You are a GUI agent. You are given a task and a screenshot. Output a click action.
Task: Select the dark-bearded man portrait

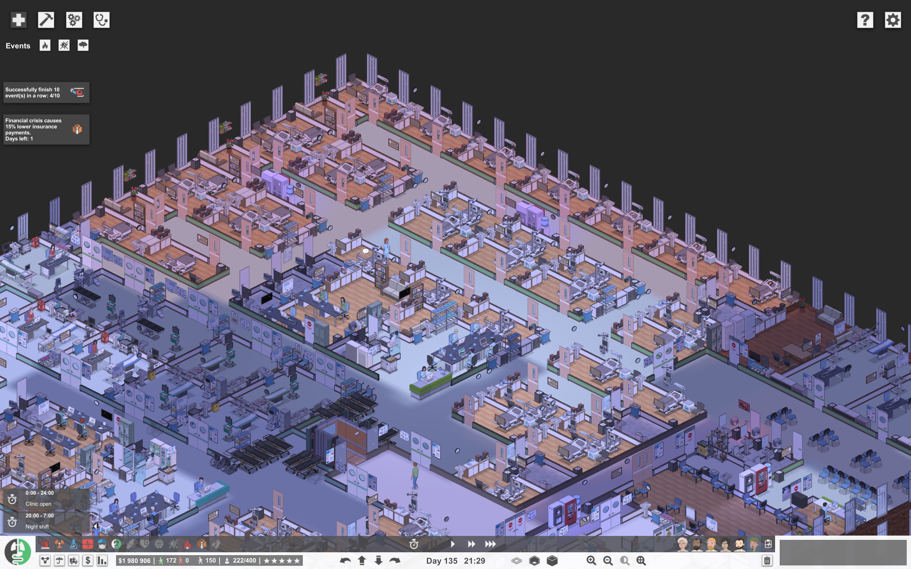(697, 544)
